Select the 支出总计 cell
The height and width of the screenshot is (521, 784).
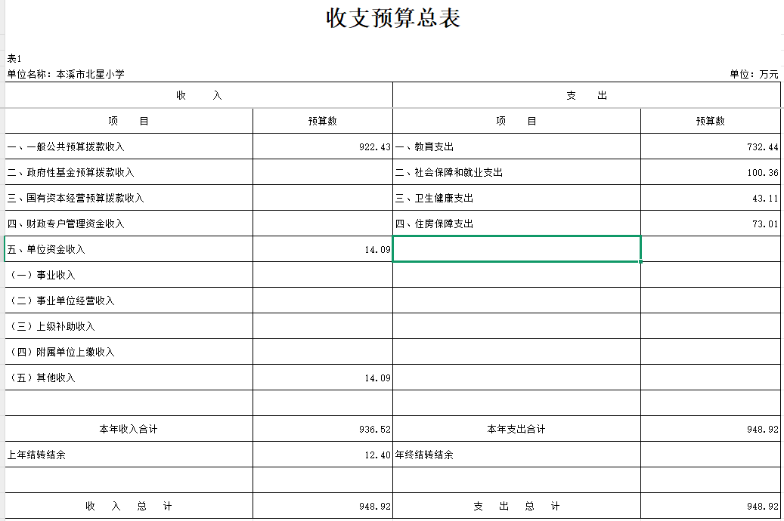(517, 506)
